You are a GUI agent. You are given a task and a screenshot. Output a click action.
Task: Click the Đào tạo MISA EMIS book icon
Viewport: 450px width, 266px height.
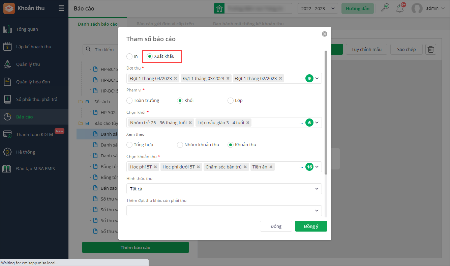tap(7, 168)
